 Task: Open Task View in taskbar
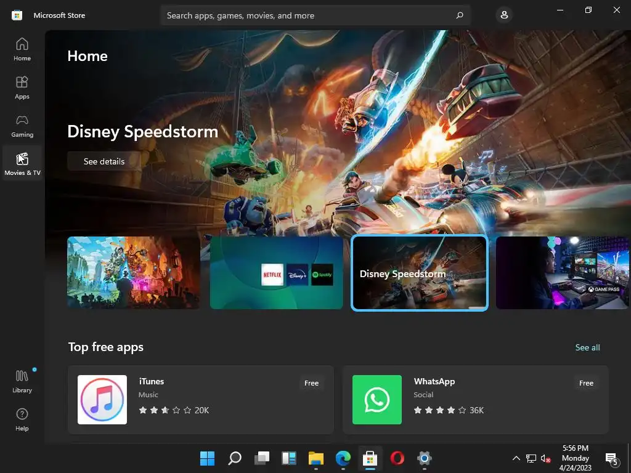262,458
